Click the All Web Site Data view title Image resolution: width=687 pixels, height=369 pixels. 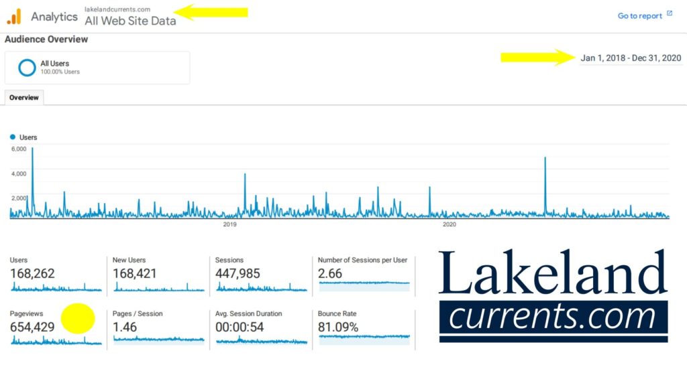pos(130,21)
